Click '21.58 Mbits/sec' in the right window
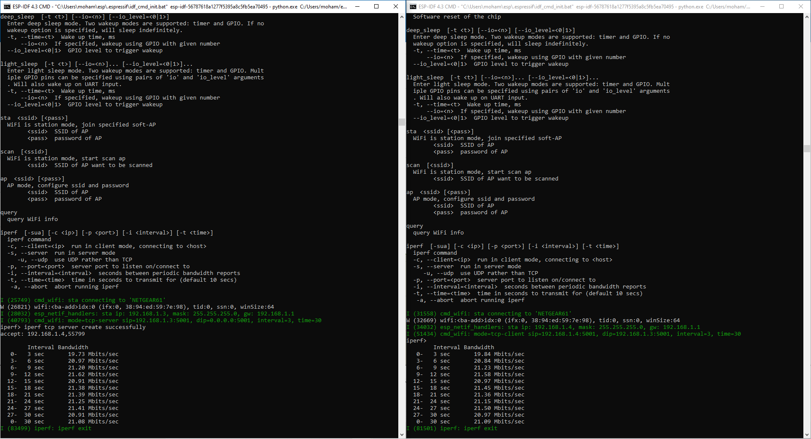Image resolution: width=811 pixels, height=439 pixels. (x=499, y=374)
